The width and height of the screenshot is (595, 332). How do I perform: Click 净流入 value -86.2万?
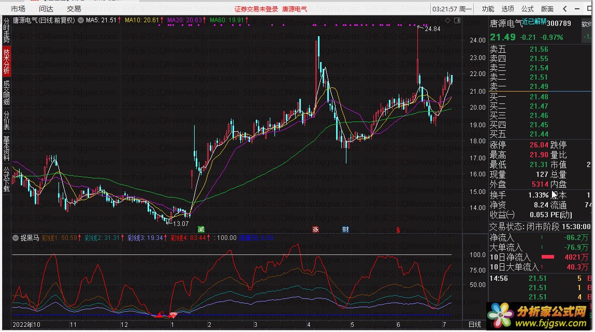point(576,238)
